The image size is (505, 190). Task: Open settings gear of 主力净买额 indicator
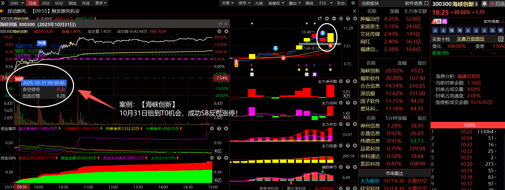coord(341,81)
